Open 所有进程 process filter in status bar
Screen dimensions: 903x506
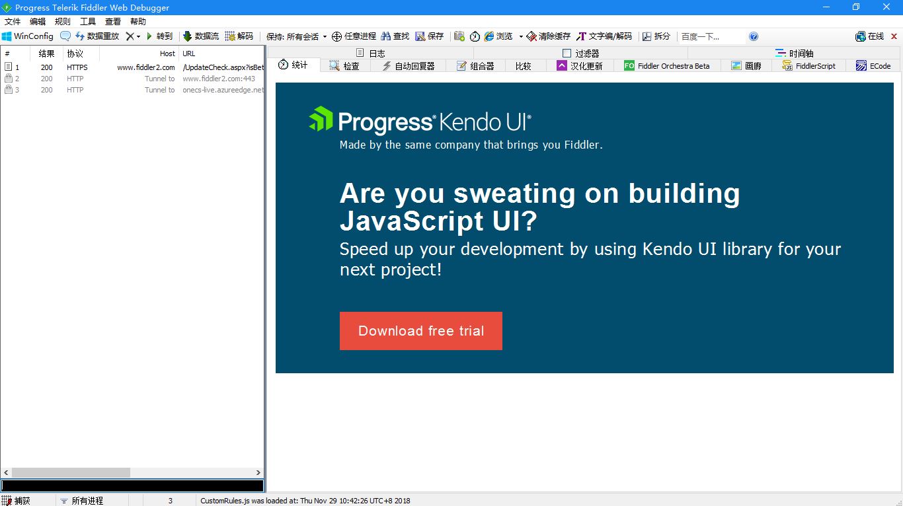pos(82,501)
